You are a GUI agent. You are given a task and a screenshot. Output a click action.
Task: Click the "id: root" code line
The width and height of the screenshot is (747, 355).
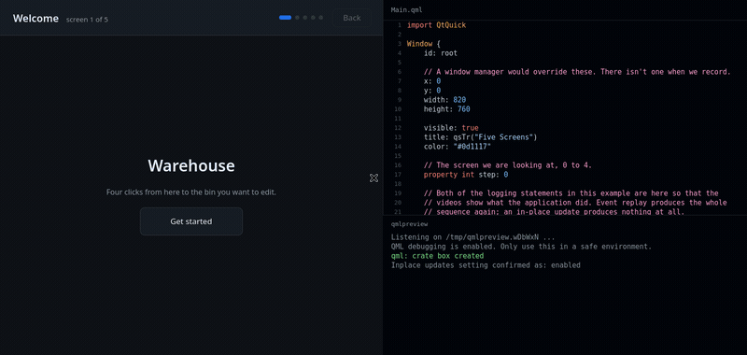(440, 53)
